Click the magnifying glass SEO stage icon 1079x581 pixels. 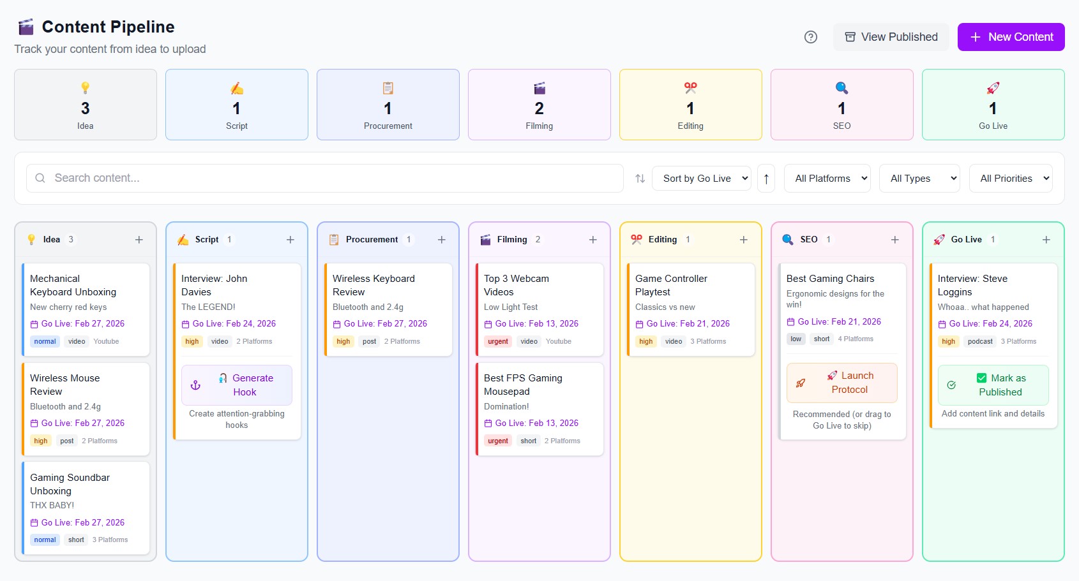[841, 88]
